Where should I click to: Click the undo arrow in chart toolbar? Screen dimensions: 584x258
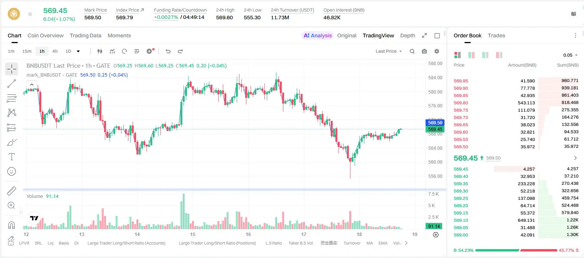click(x=168, y=51)
